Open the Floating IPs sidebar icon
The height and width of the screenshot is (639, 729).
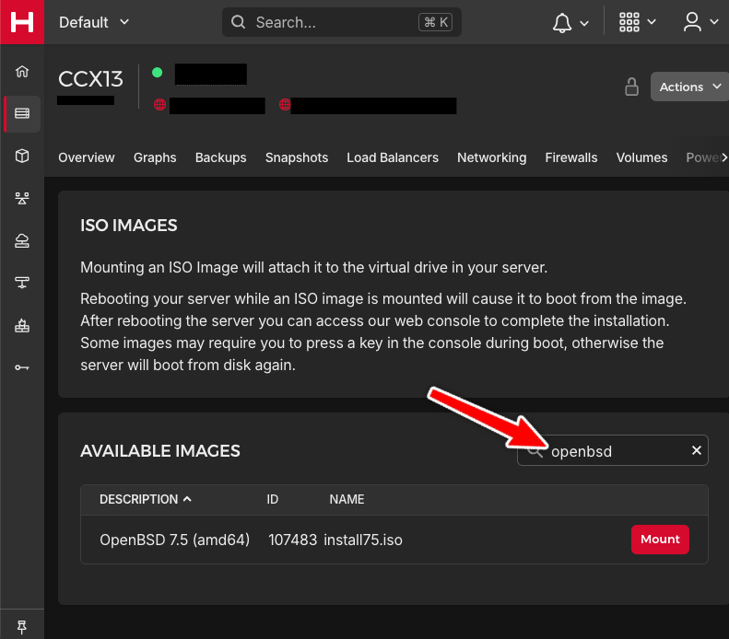22,240
